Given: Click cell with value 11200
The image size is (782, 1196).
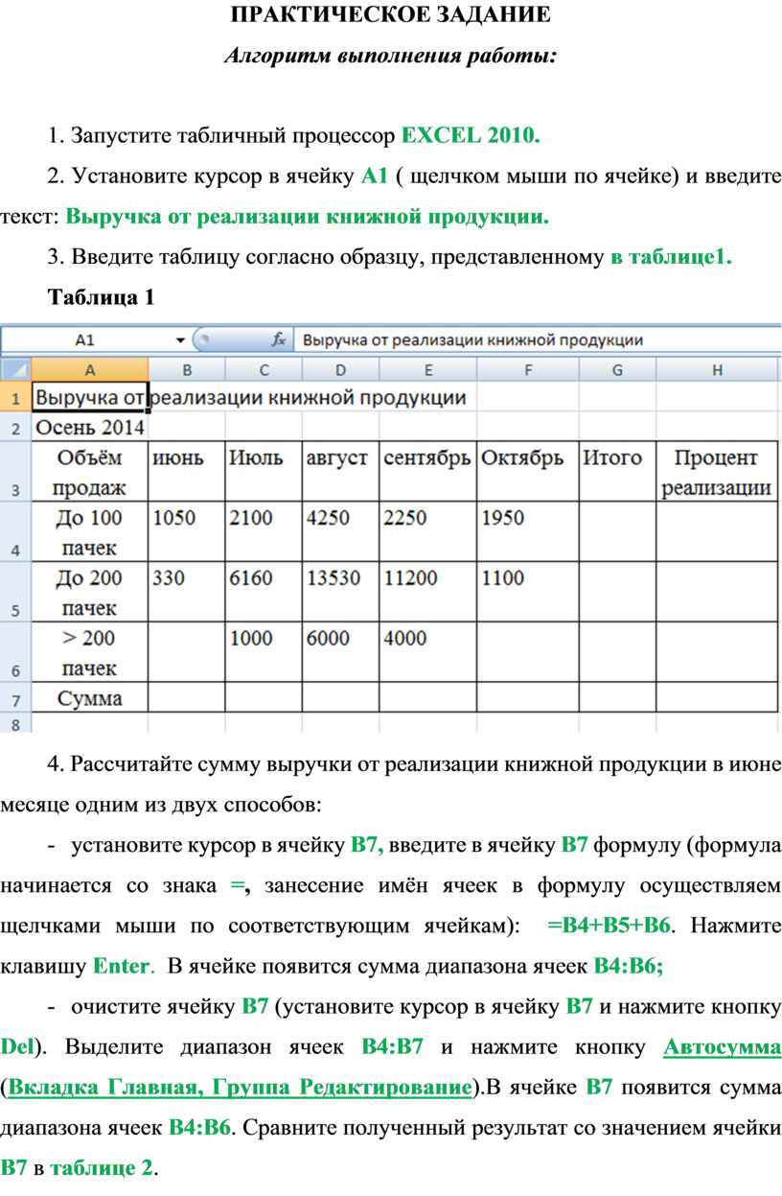Looking at the screenshot, I should tap(428, 592).
